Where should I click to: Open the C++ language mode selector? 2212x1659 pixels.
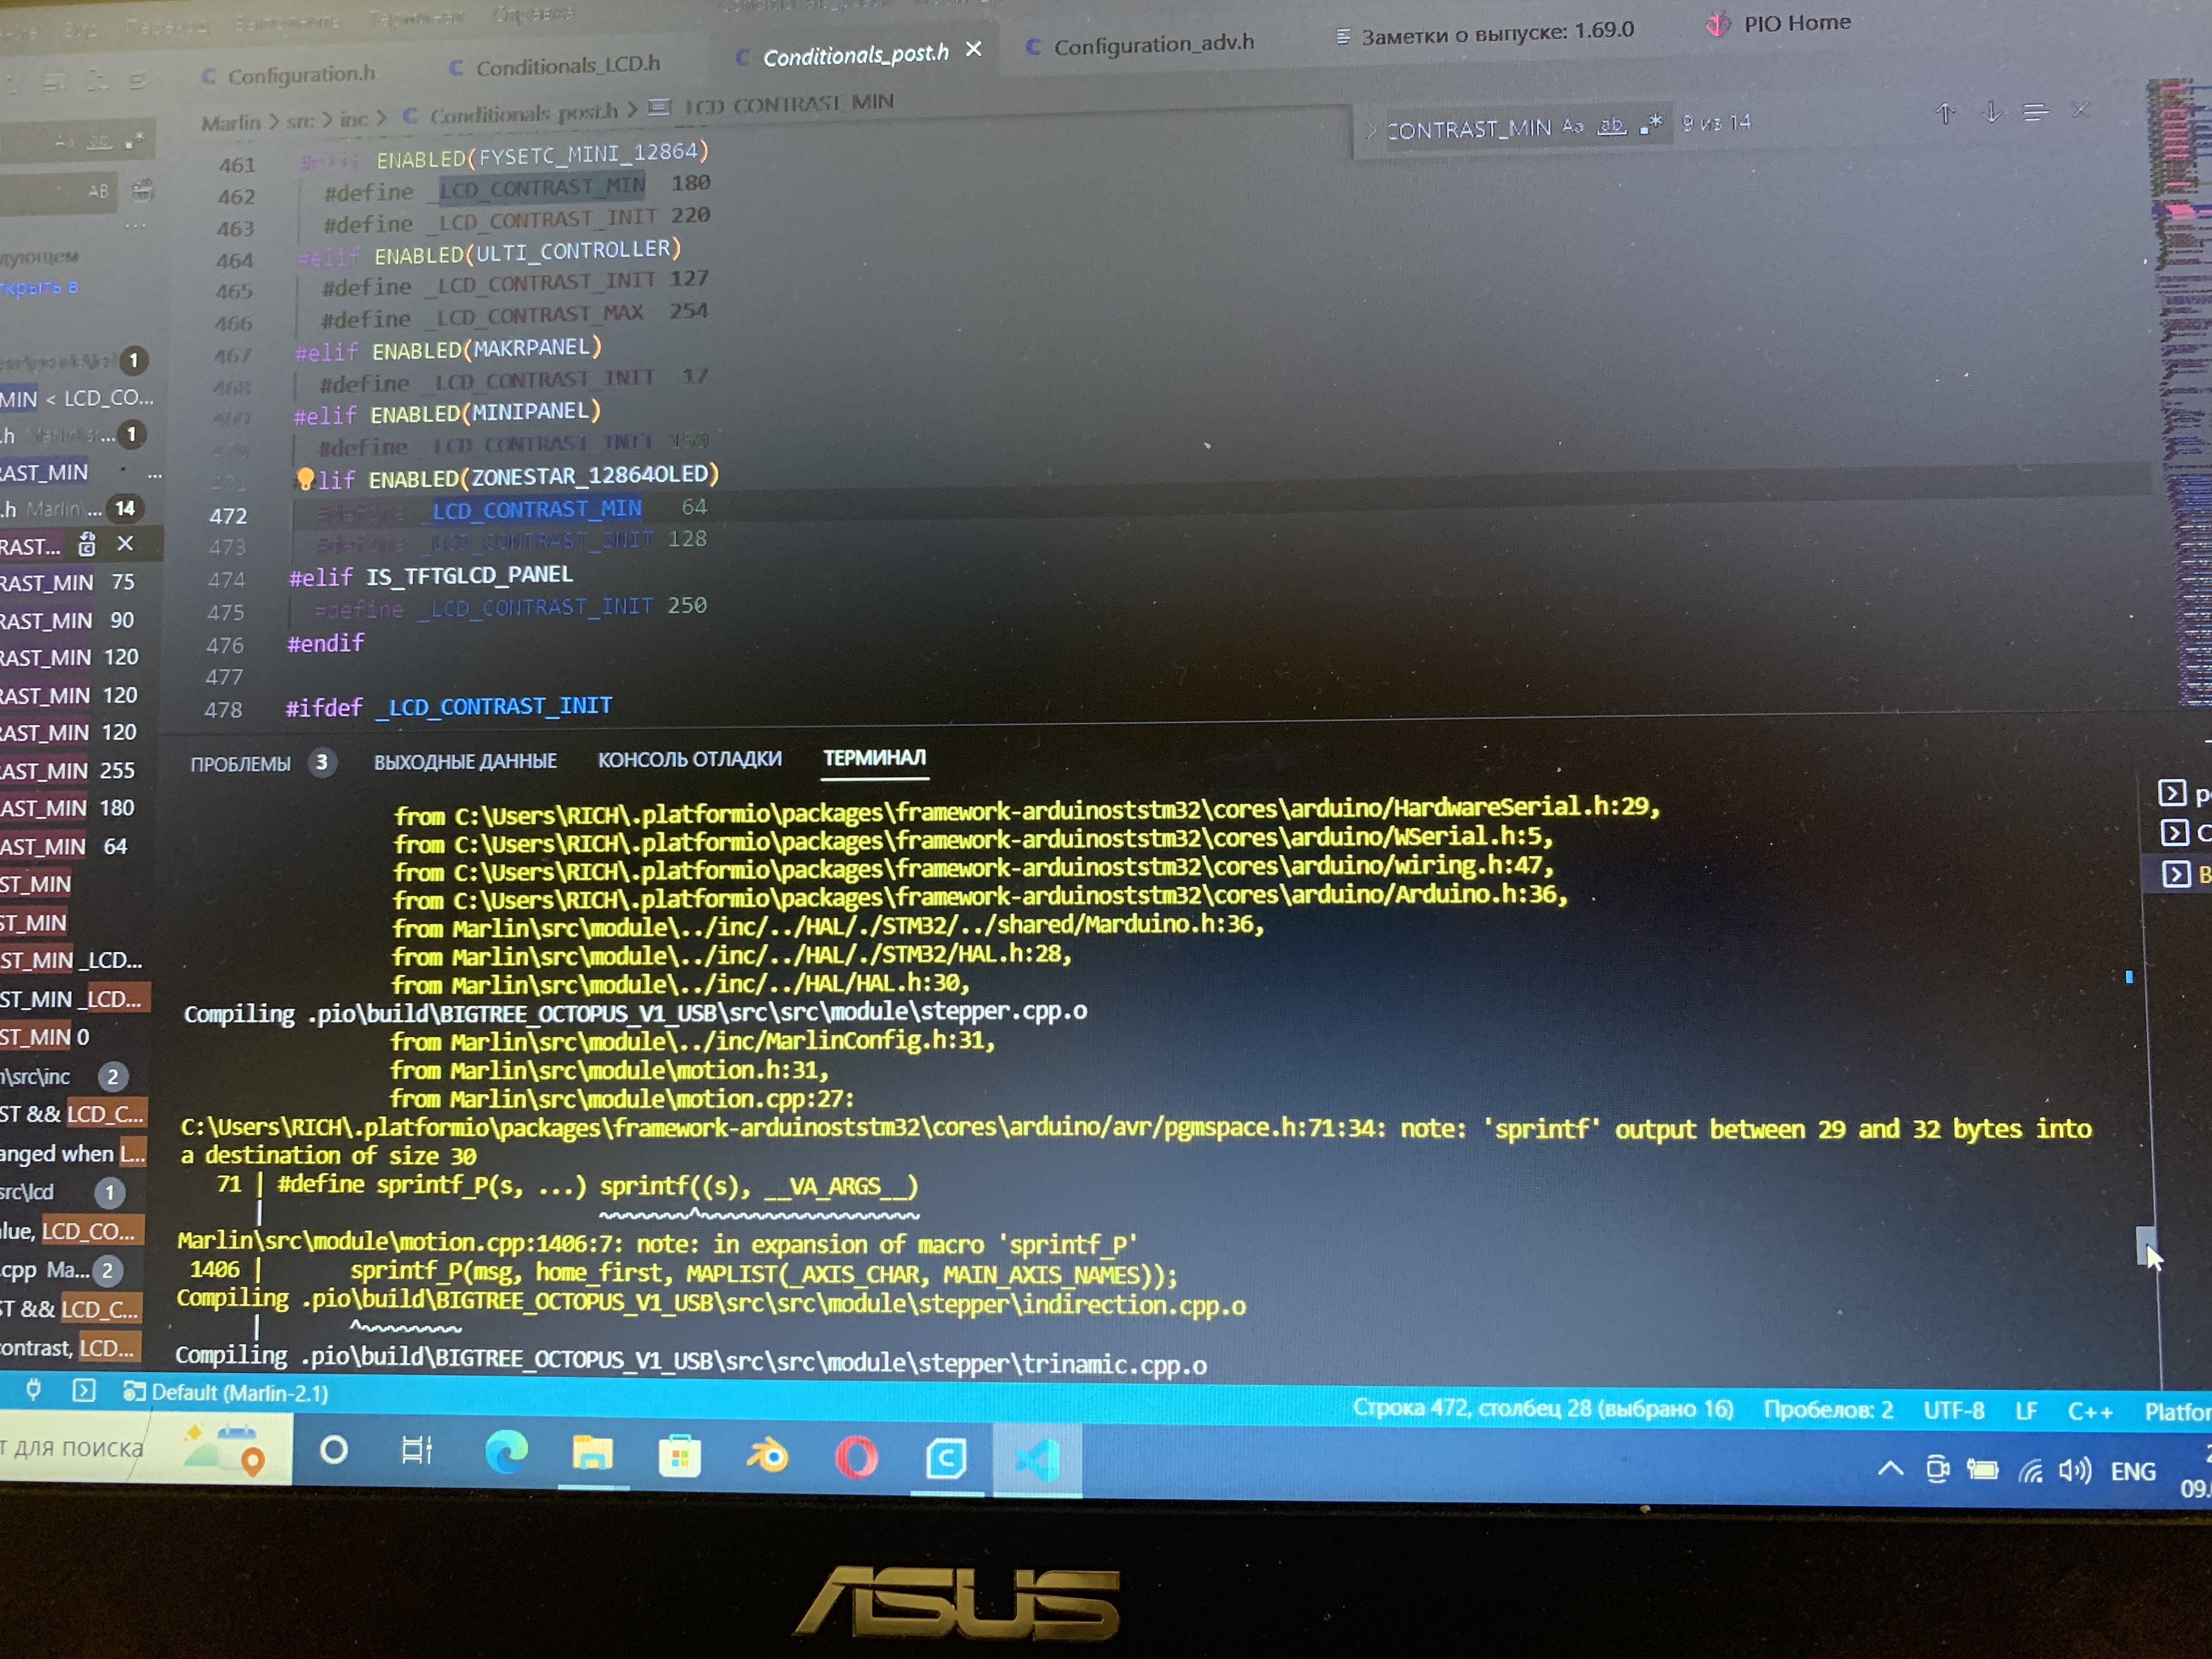coord(2089,1412)
